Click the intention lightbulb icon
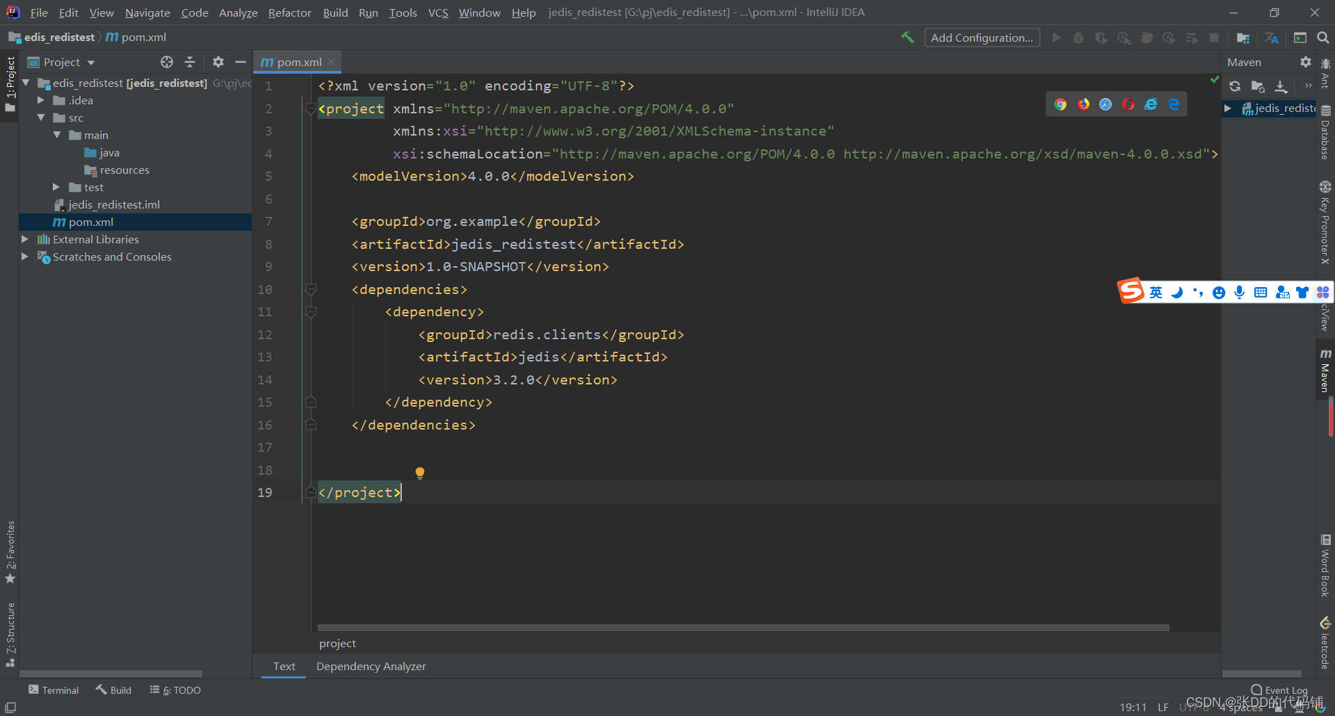 pos(420,473)
